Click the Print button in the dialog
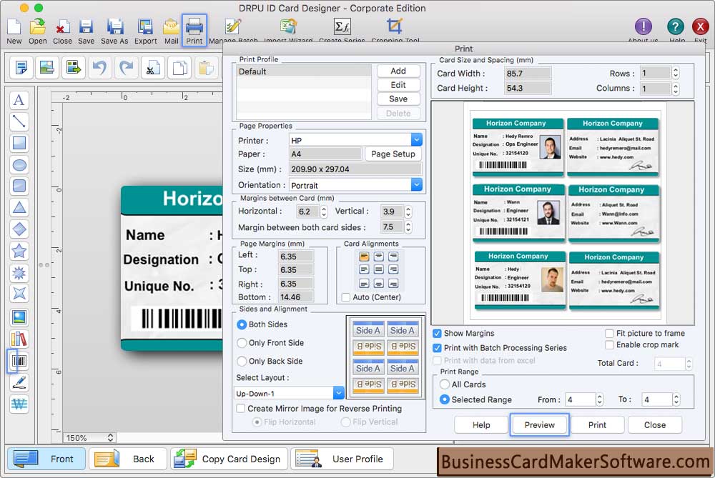Image resolution: width=715 pixels, height=478 pixels. point(597,424)
